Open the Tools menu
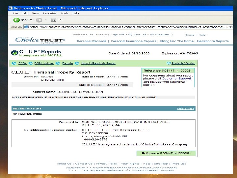Image resolution: width=237 pixels, height=178 pixels. pos(65,13)
